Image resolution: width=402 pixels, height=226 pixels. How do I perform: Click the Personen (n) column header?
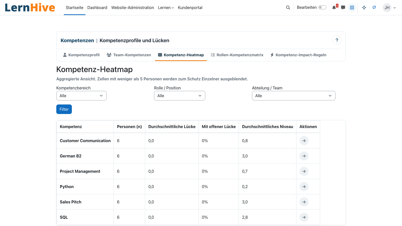tap(129, 127)
